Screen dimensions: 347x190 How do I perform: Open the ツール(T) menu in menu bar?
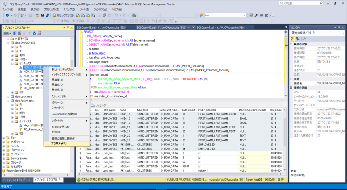click(84, 10)
